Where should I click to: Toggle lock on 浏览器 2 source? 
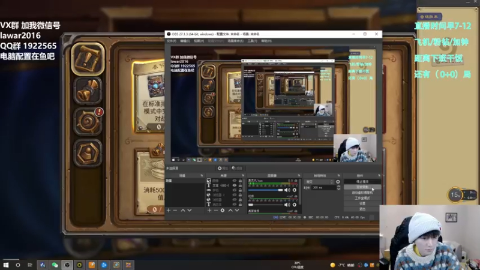(241, 194)
